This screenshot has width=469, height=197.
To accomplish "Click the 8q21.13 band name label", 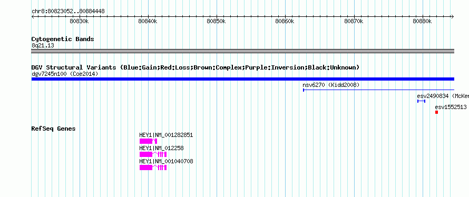I will [x=43, y=45].
